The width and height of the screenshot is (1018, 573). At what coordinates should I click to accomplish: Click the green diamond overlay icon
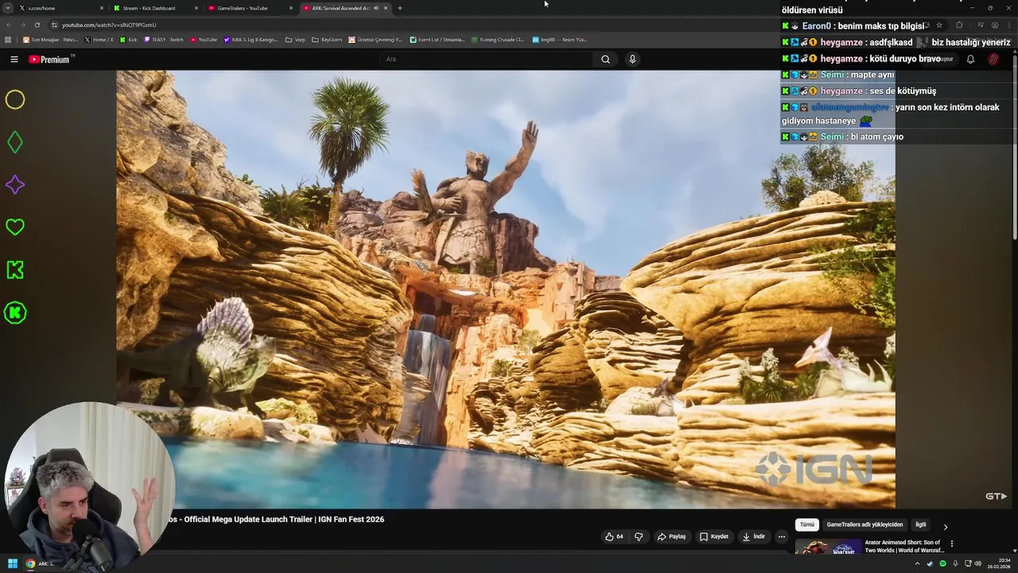coord(15,142)
